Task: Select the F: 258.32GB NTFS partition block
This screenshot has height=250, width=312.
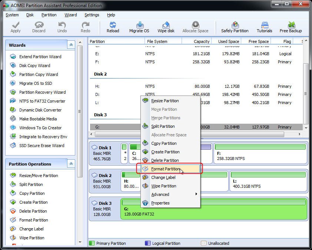Action: (260, 154)
